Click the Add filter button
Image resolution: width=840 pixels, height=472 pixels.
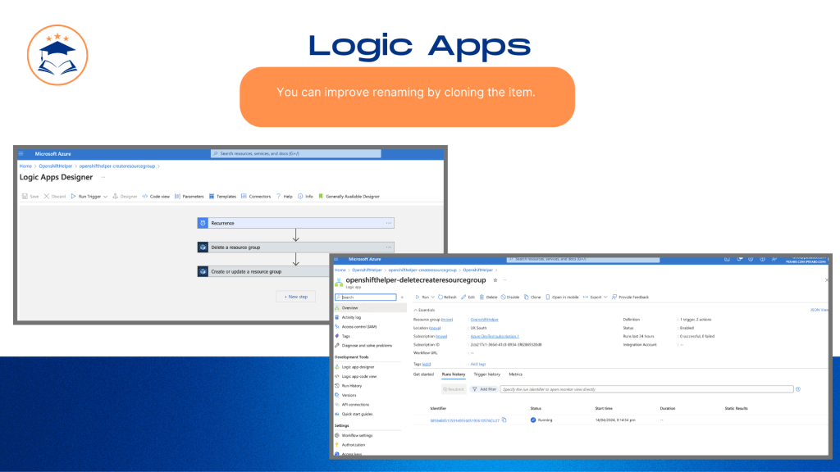tap(484, 389)
